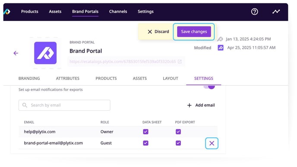This screenshot has height=167, width=297.
Task: Click the Brand Portal title text
Action: click(x=85, y=51)
